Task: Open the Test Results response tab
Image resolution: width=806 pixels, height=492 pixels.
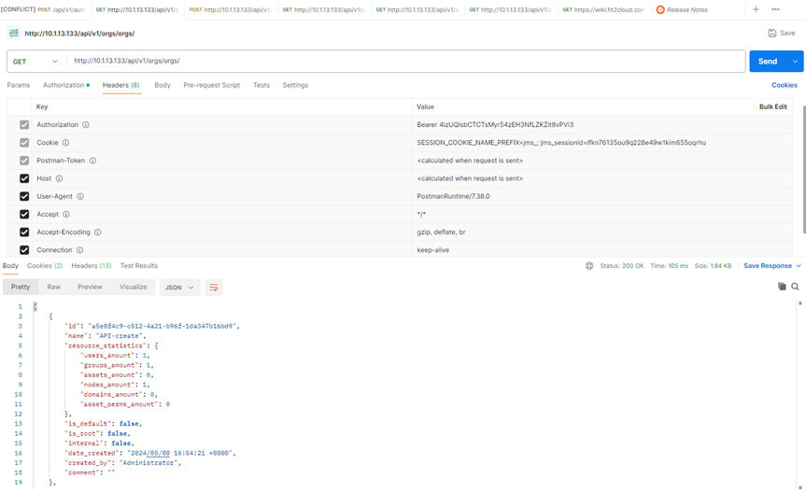Action: click(138, 266)
